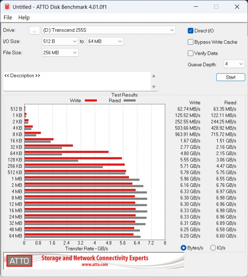Image resolution: width=248 pixels, height=277 pixels.
Task: Click the ATTO app icon in title bar
Action: pyautogui.click(x=7, y=7)
